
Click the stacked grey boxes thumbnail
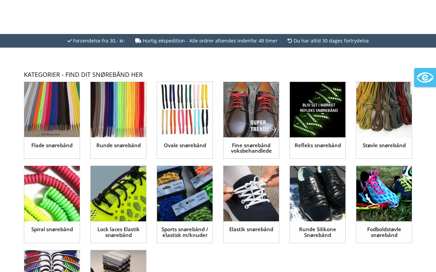(x=118, y=261)
